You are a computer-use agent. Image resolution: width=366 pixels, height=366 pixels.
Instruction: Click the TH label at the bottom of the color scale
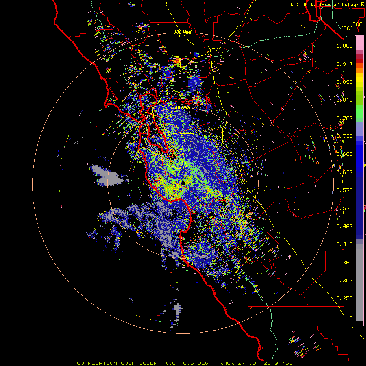(349, 317)
